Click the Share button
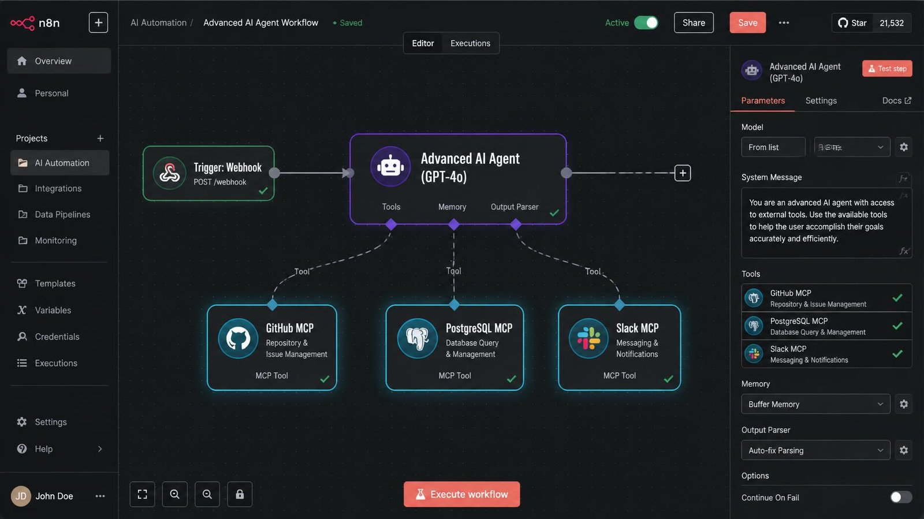Screen dimensions: 924x519 [694, 23]
